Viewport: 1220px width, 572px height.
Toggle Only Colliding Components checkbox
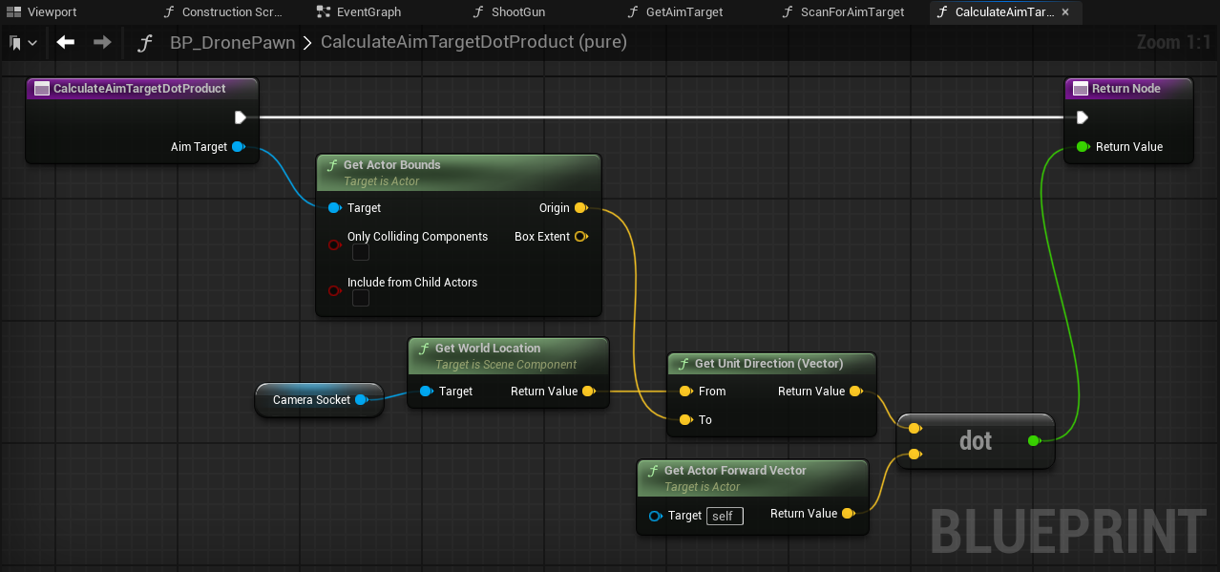(x=361, y=252)
